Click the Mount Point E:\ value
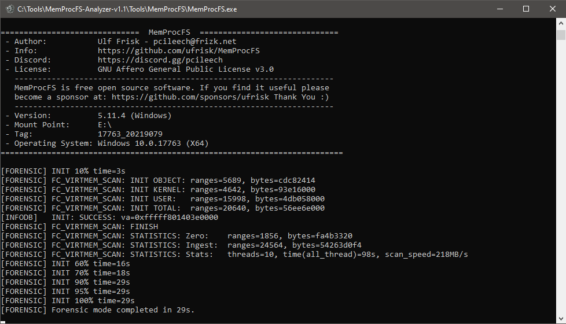Screen dimensions: 566x324 105,125
